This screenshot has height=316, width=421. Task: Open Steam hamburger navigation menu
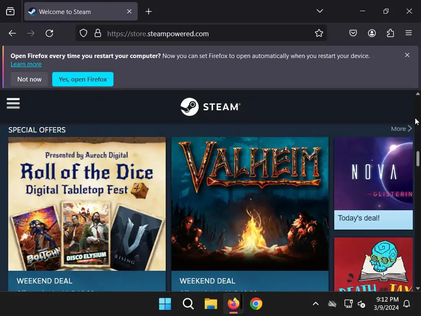tap(13, 103)
